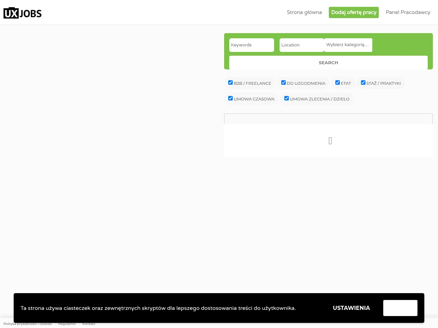438x328 pixels.
Task: Click the UX Jobs logo
Action: point(23,13)
